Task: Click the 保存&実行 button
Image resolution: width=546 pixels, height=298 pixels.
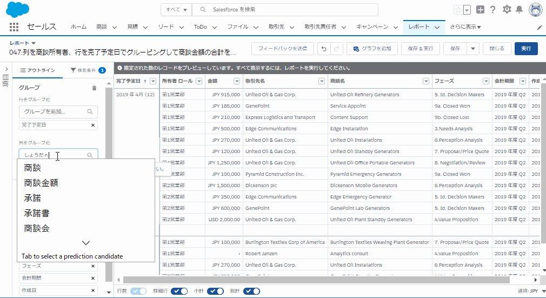Action: pos(421,49)
